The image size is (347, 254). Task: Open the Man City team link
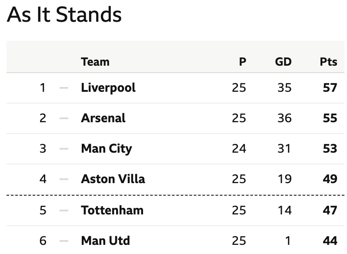coord(107,149)
